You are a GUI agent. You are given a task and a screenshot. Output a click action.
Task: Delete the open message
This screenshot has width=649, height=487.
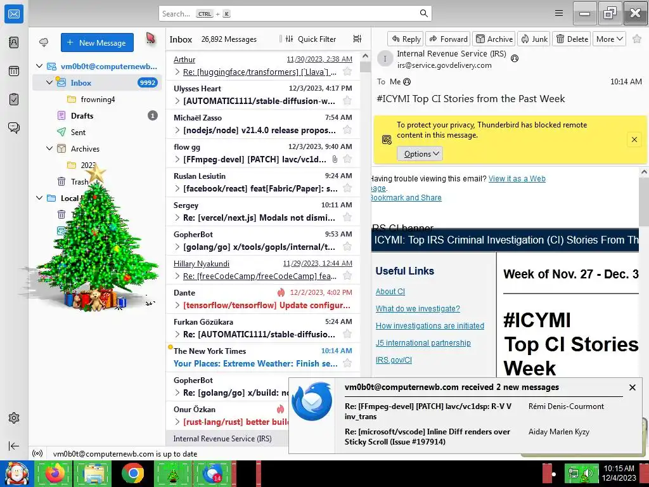point(572,39)
